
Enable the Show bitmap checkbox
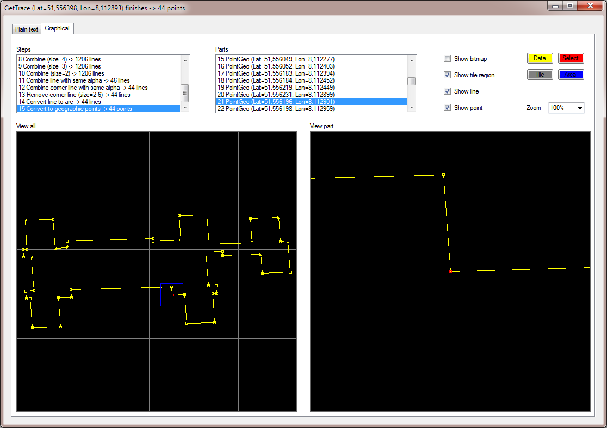pyautogui.click(x=448, y=58)
